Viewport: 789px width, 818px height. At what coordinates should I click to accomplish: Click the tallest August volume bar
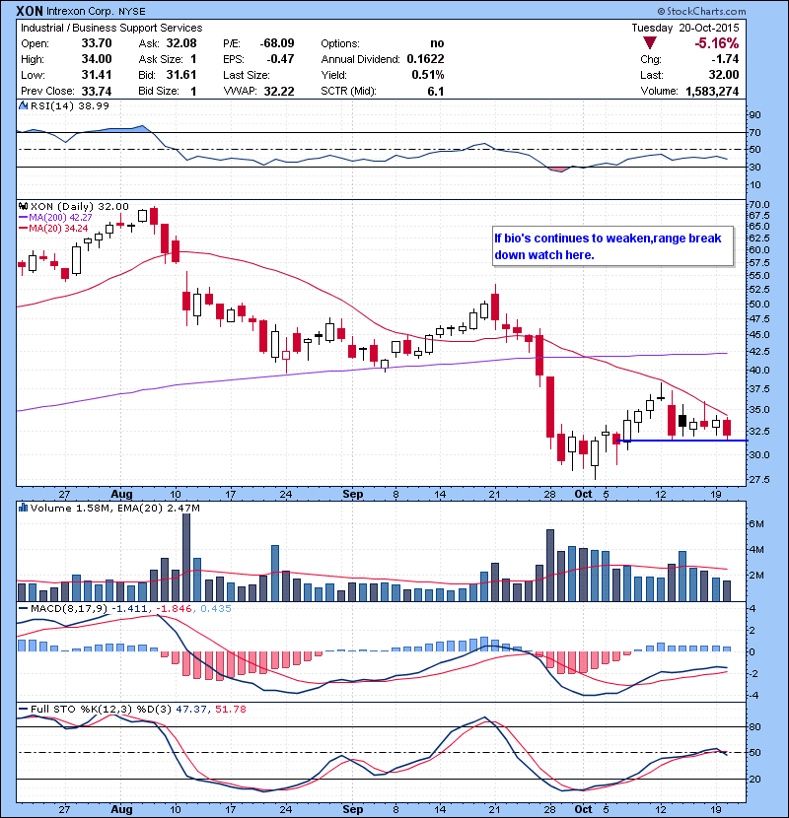186,558
